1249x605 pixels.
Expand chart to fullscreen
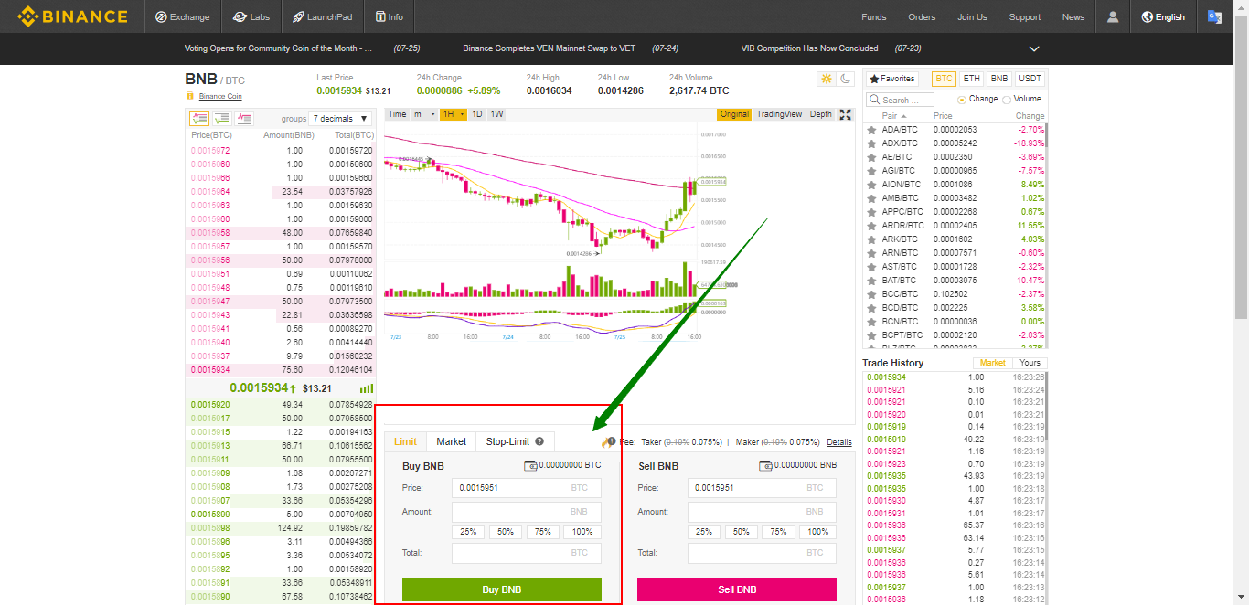click(x=846, y=114)
